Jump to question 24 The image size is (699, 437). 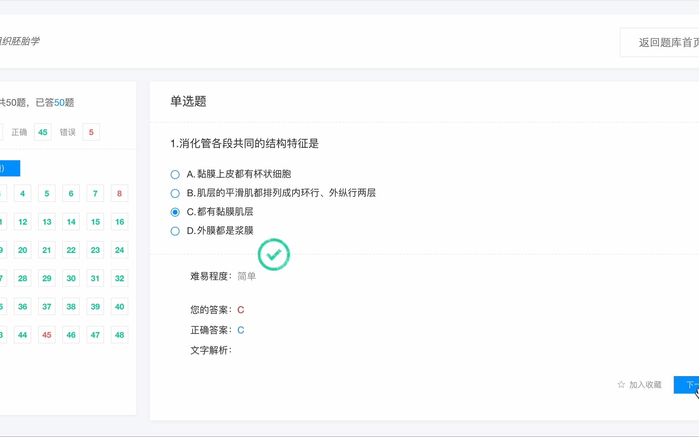[x=120, y=250]
